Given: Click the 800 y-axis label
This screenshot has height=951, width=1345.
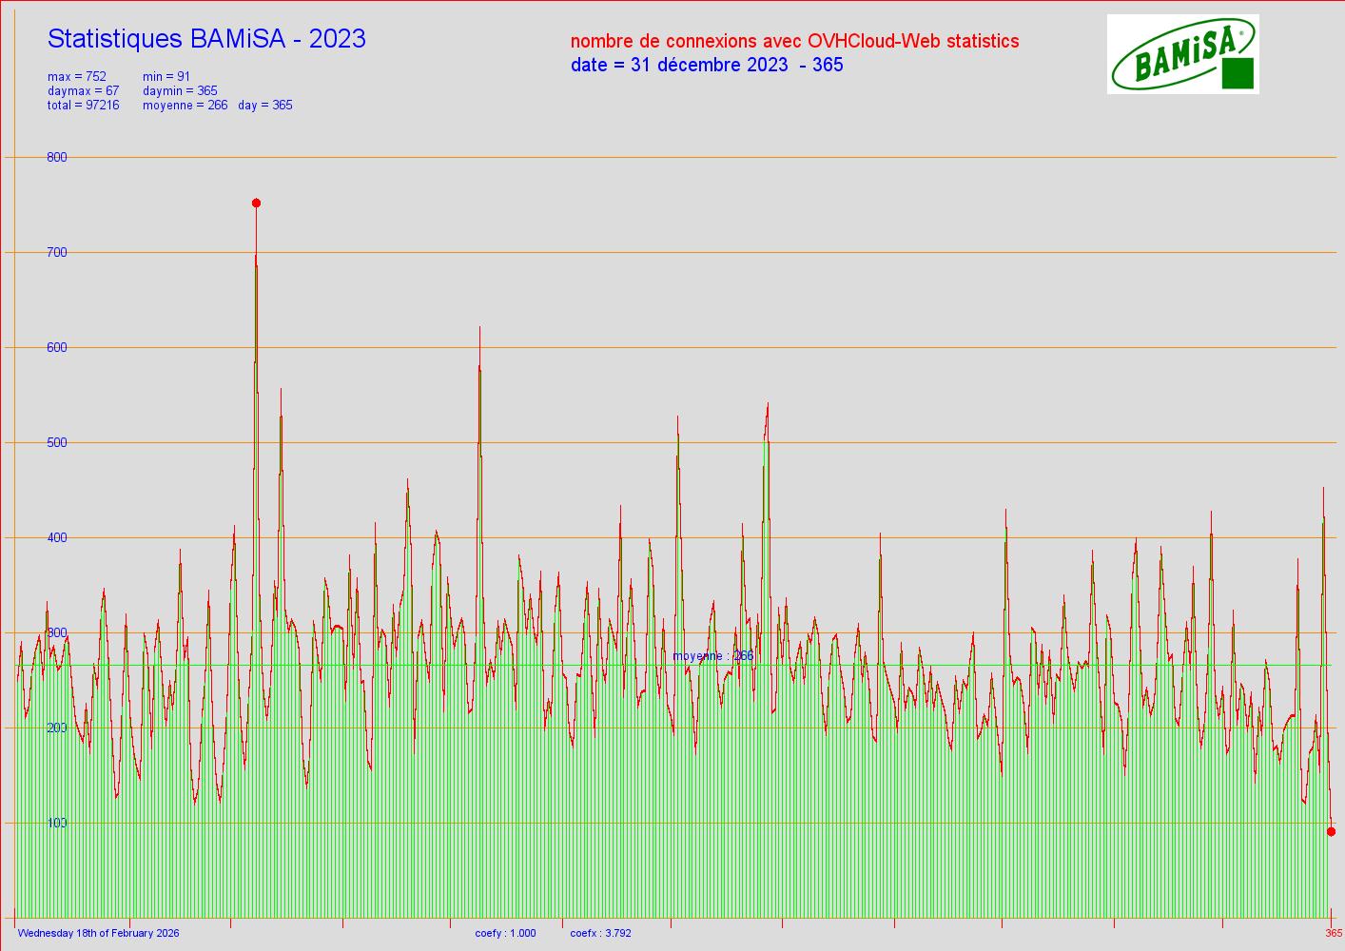Looking at the screenshot, I should click(57, 158).
